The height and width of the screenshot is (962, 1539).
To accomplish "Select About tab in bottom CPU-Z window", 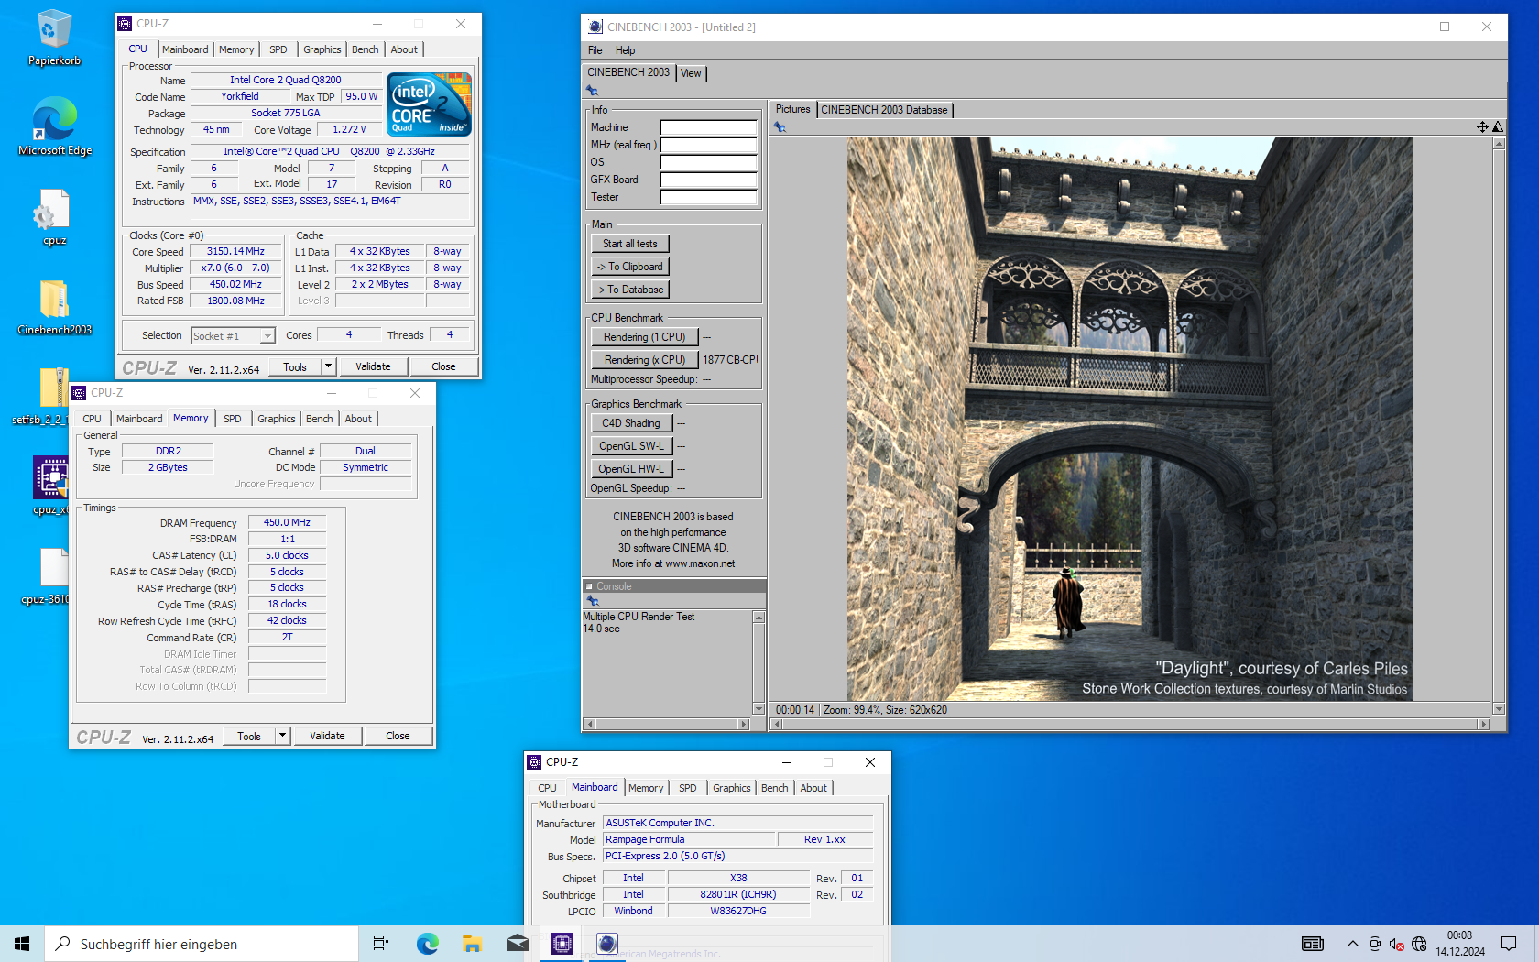I will [x=813, y=788].
